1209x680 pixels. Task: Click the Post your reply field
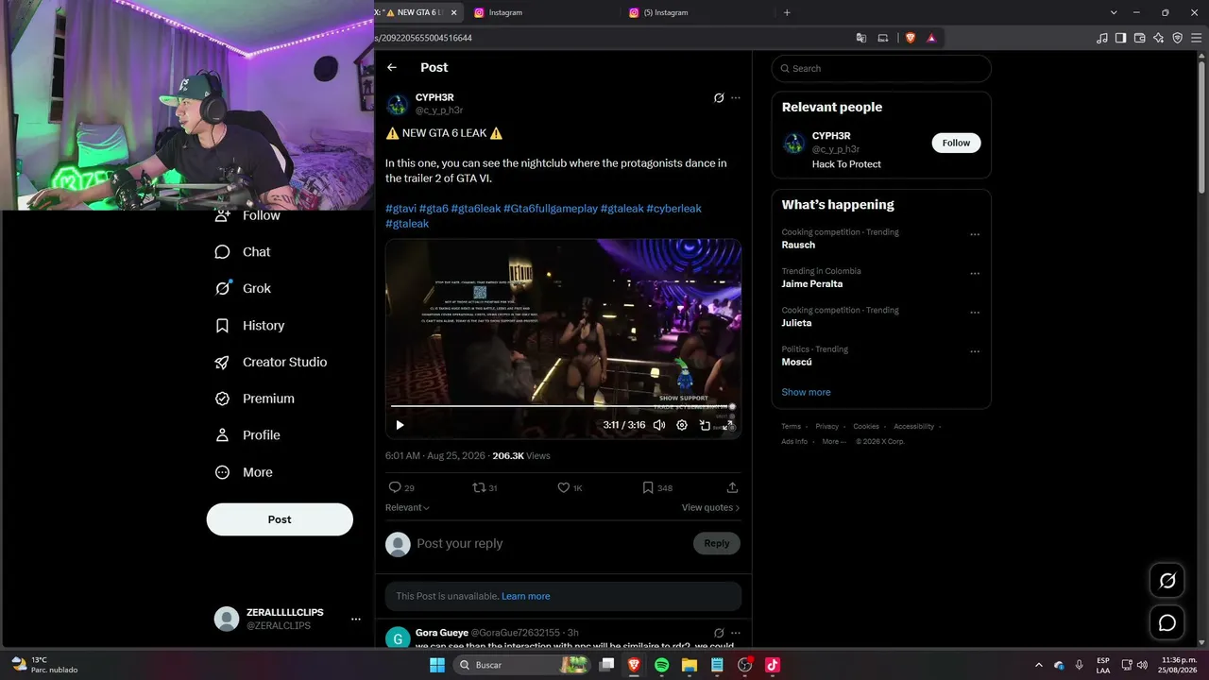(551, 543)
